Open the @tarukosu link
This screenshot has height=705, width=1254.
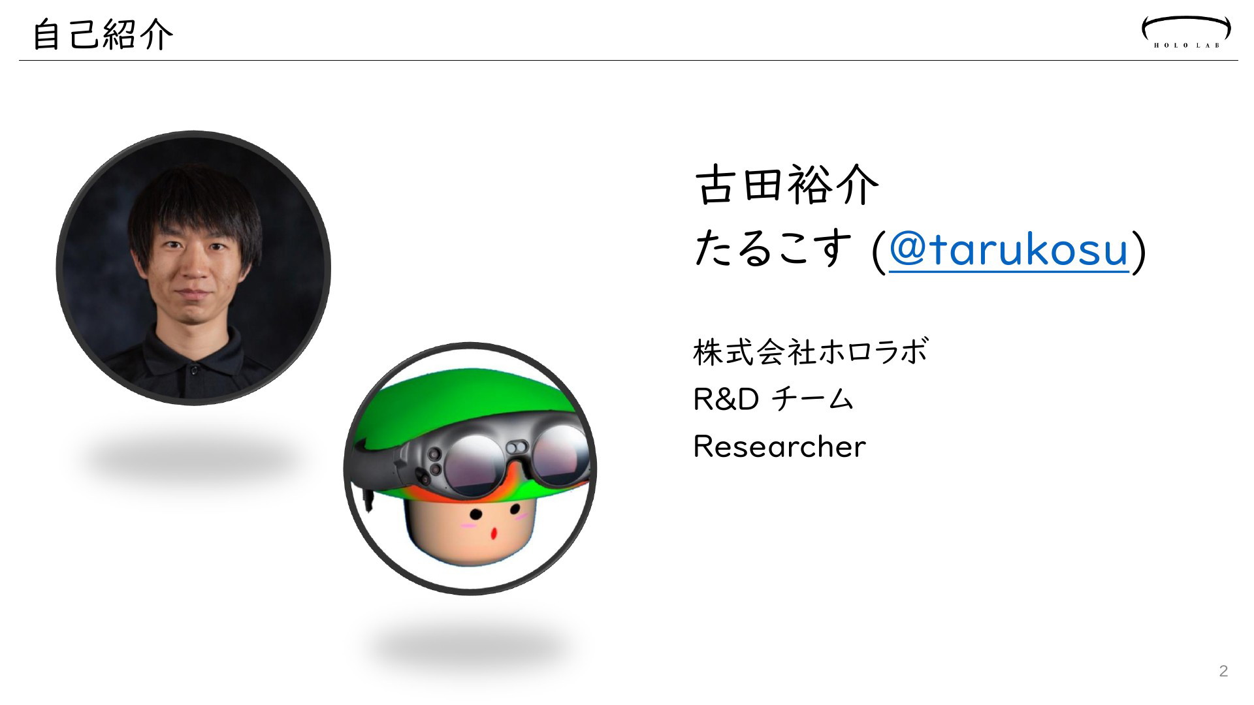coord(1008,249)
